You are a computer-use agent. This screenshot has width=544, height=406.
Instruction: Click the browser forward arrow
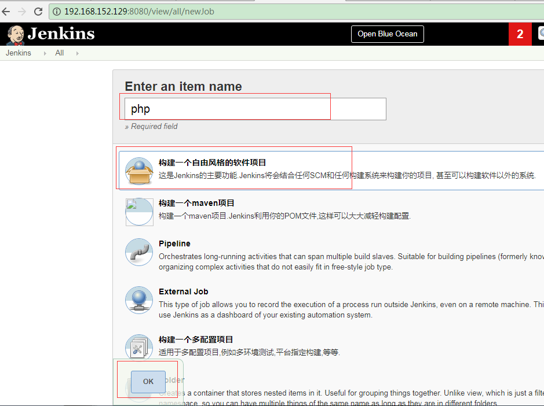point(22,12)
